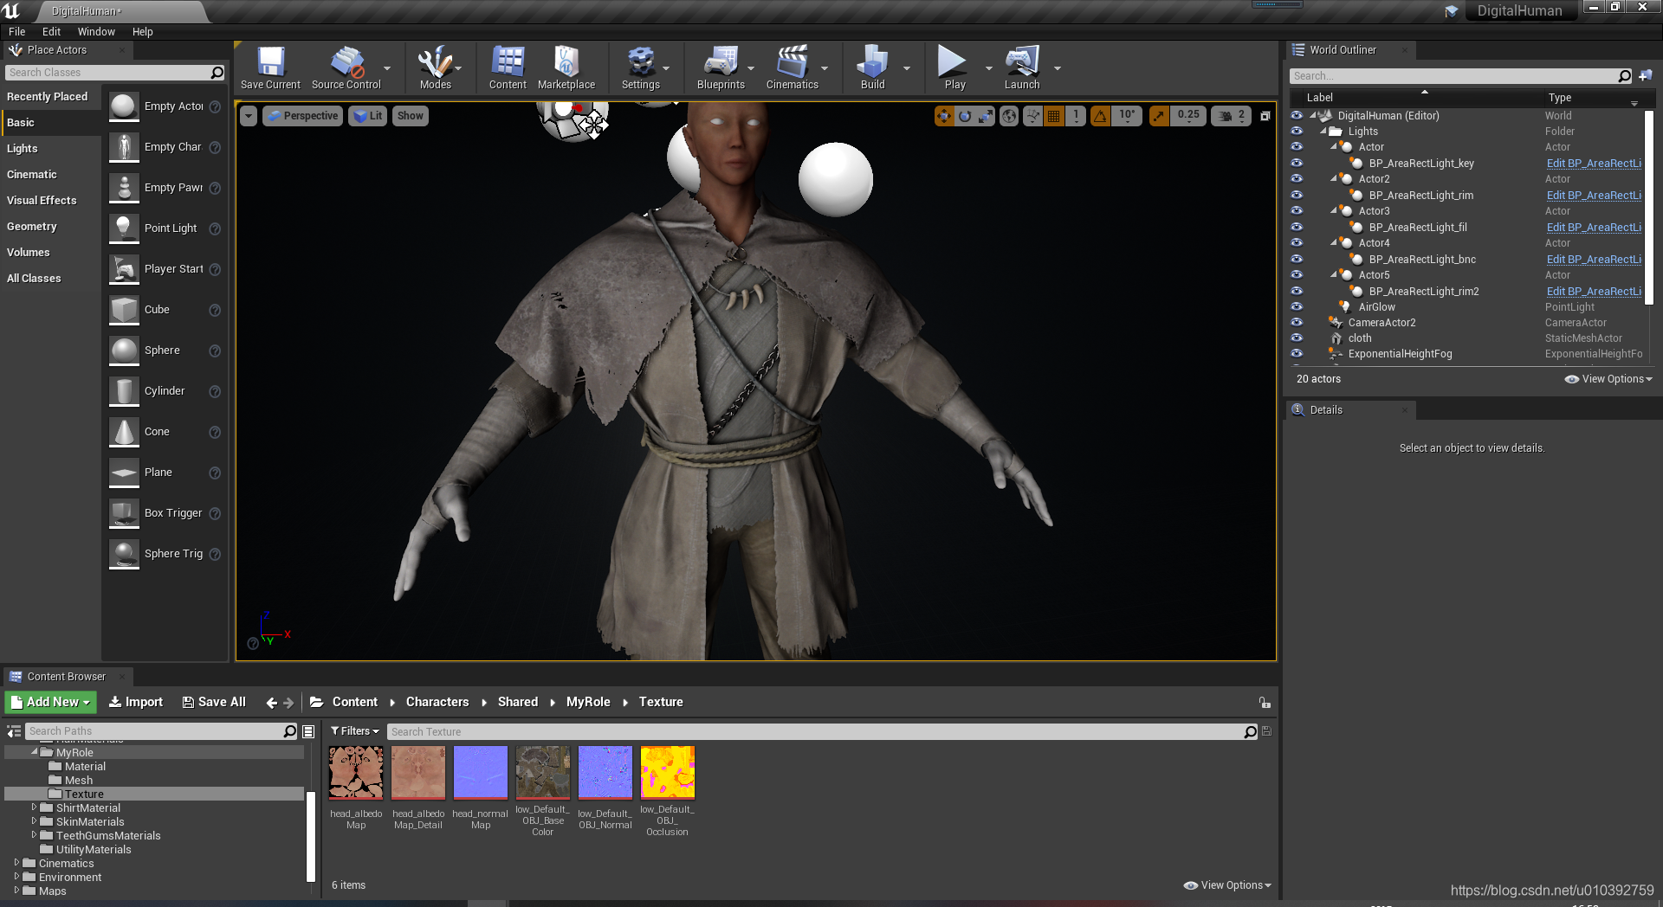Click the Add New button
Image resolution: width=1663 pixels, height=907 pixels.
pos(50,702)
